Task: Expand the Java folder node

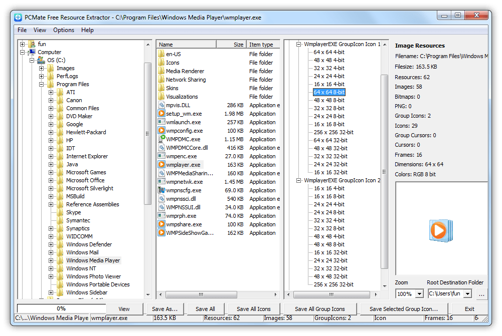Action: point(51,164)
